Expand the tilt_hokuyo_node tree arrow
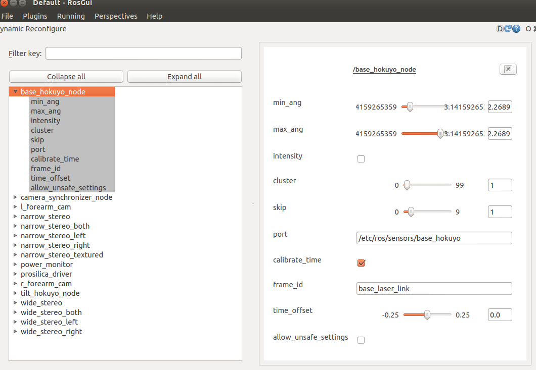The width and height of the screenshot is (536, 370). tap(15, 293)
